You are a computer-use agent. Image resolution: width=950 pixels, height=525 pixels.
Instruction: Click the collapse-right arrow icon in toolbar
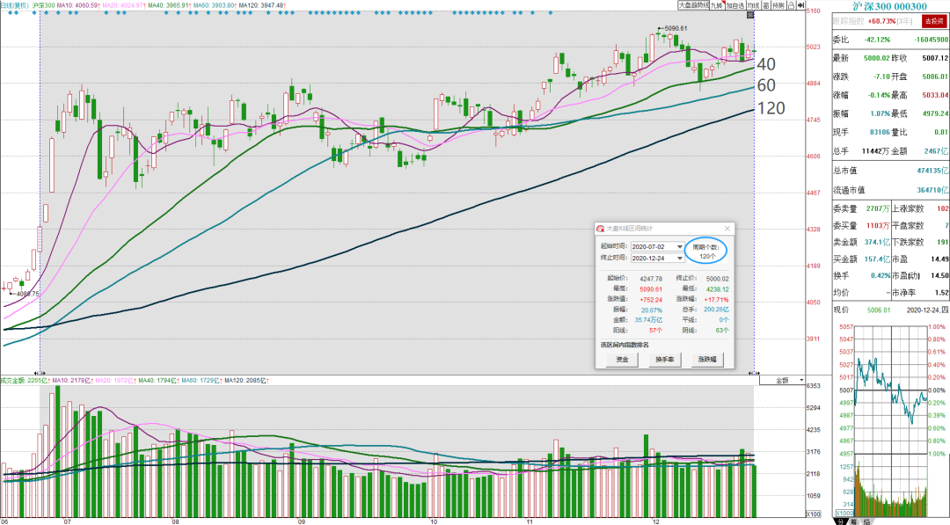[x=800, y=5]
